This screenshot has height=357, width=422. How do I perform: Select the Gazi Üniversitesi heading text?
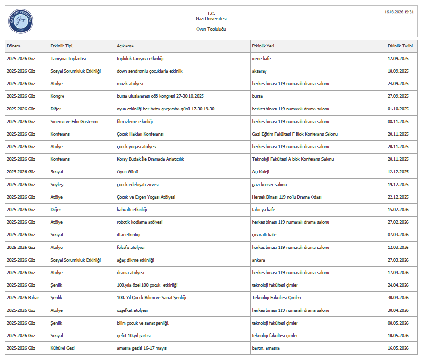coord(211,19)
